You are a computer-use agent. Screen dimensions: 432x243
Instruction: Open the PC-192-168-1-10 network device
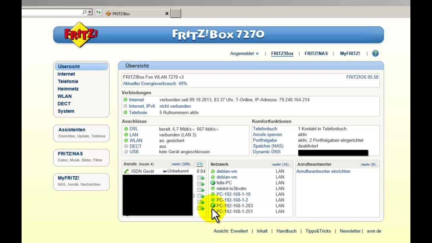tap(234, 194)
